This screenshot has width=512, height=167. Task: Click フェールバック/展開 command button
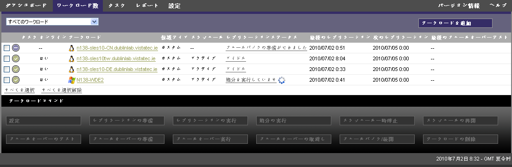tap(377, 139)
